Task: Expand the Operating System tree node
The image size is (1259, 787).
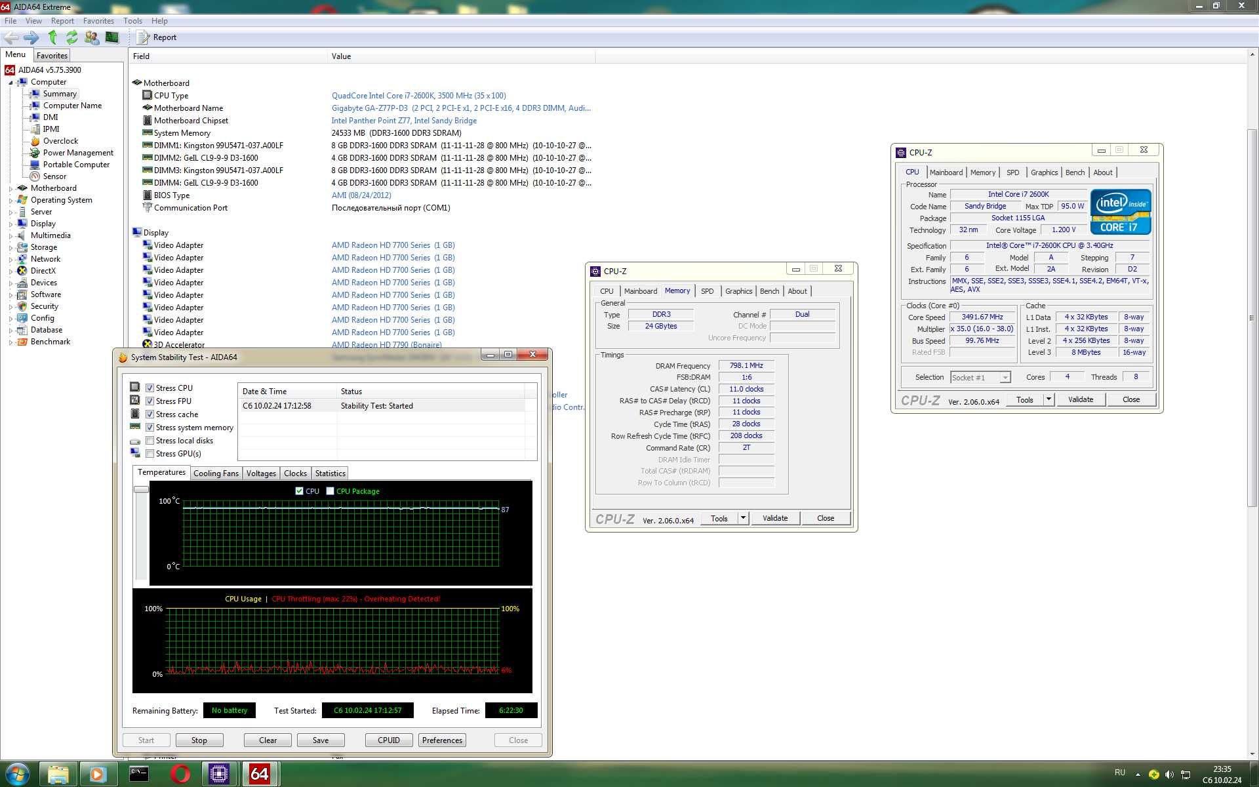Action: click(x=10, y=201)
